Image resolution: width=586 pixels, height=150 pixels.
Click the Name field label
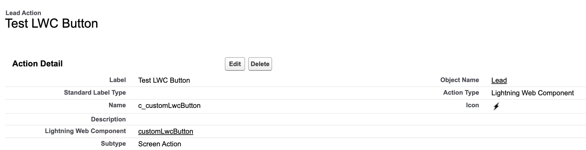click(117, 105)
